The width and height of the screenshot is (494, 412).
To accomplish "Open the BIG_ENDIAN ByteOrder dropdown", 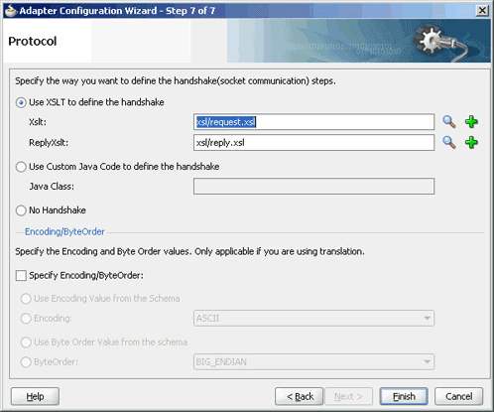I will tap(313, 362).
